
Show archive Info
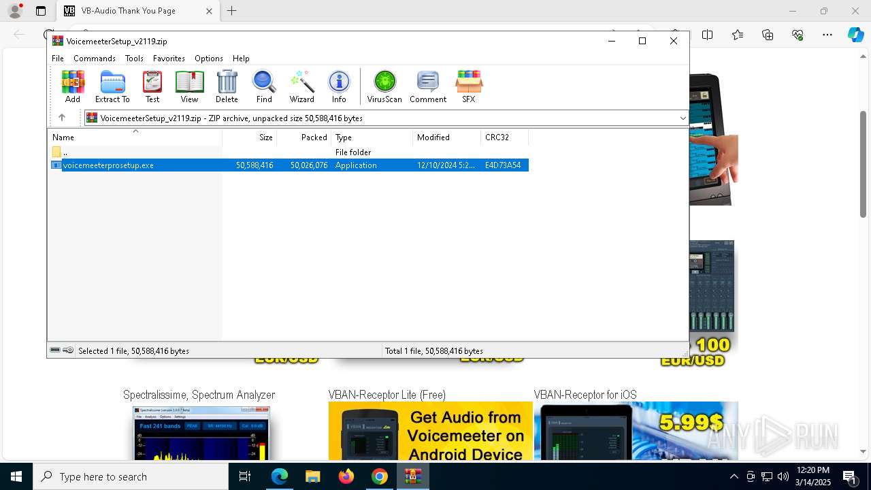pos(339,86)
